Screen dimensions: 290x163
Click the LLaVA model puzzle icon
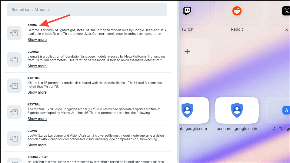[x=14, y=138]
